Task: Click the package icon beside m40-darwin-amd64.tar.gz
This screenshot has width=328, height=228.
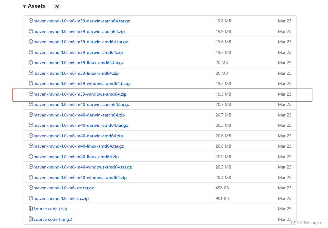Action: (x=31, y=125)
